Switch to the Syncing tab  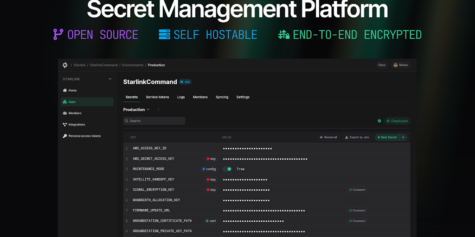[x=222, y=97]
